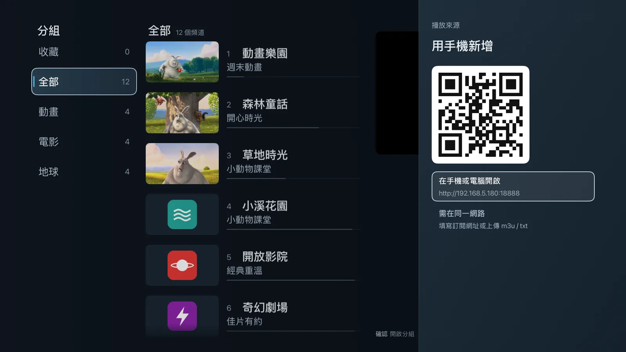This screenshot has height=352, width=626.
Task: Select channel title 小溪花園
Action: 265,206
